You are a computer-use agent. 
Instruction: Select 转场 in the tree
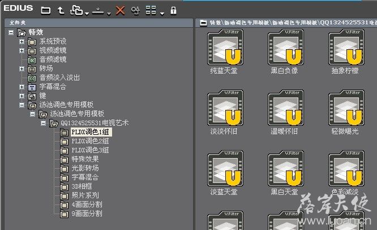click(x=46, y=69)
